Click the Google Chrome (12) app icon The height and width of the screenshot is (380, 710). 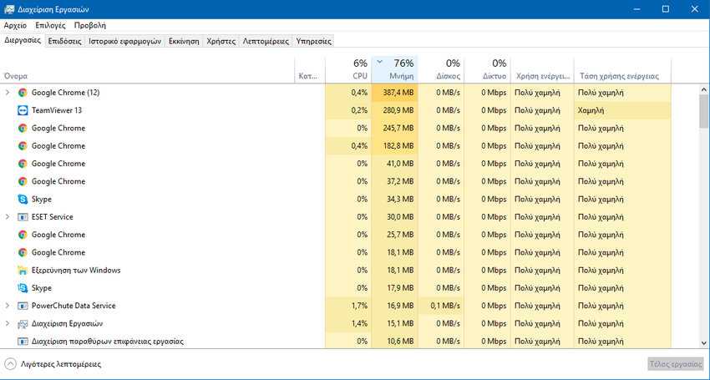pos(23,93)
